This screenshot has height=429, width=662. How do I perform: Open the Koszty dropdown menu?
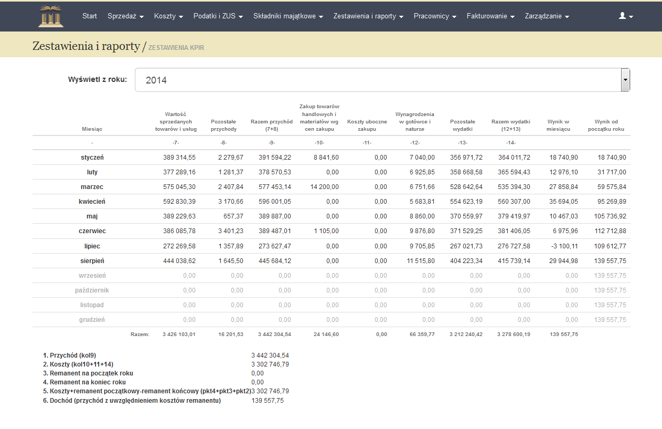pyautogui.click(x=168, y=16)
